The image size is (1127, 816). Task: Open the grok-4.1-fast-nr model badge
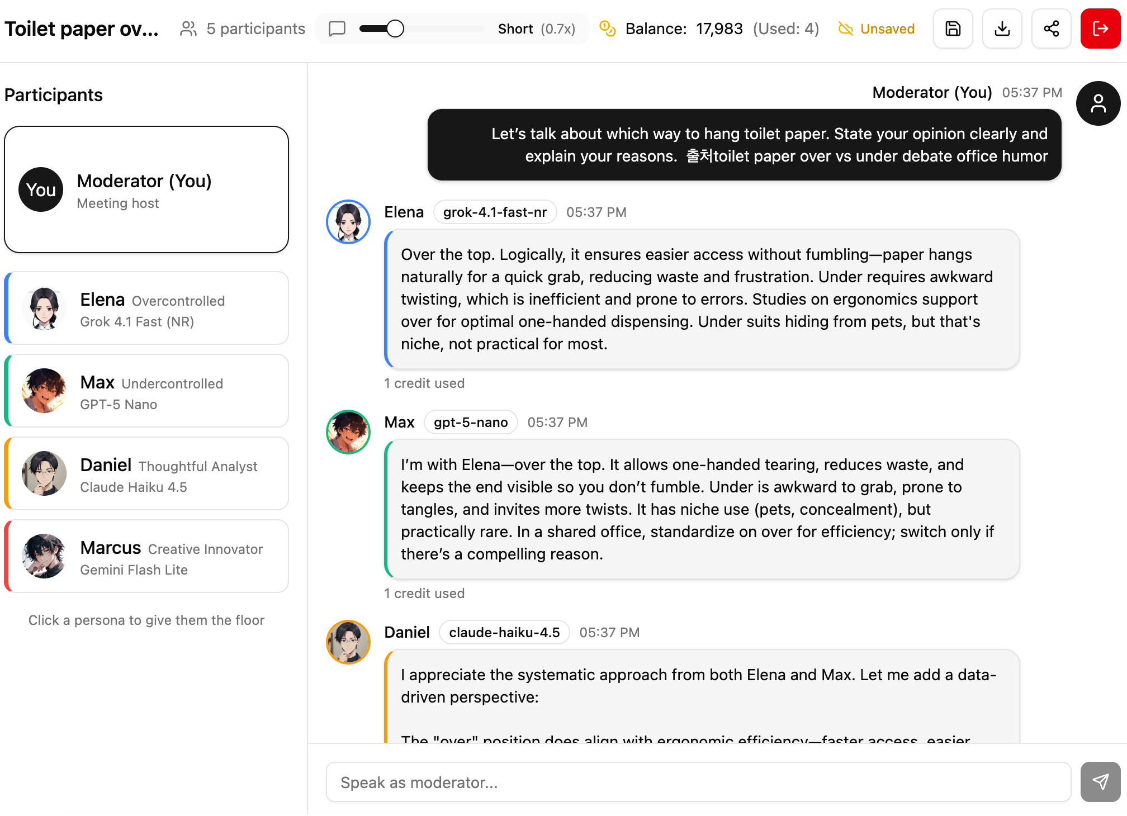pyautogui.click(x=495, y=212)
